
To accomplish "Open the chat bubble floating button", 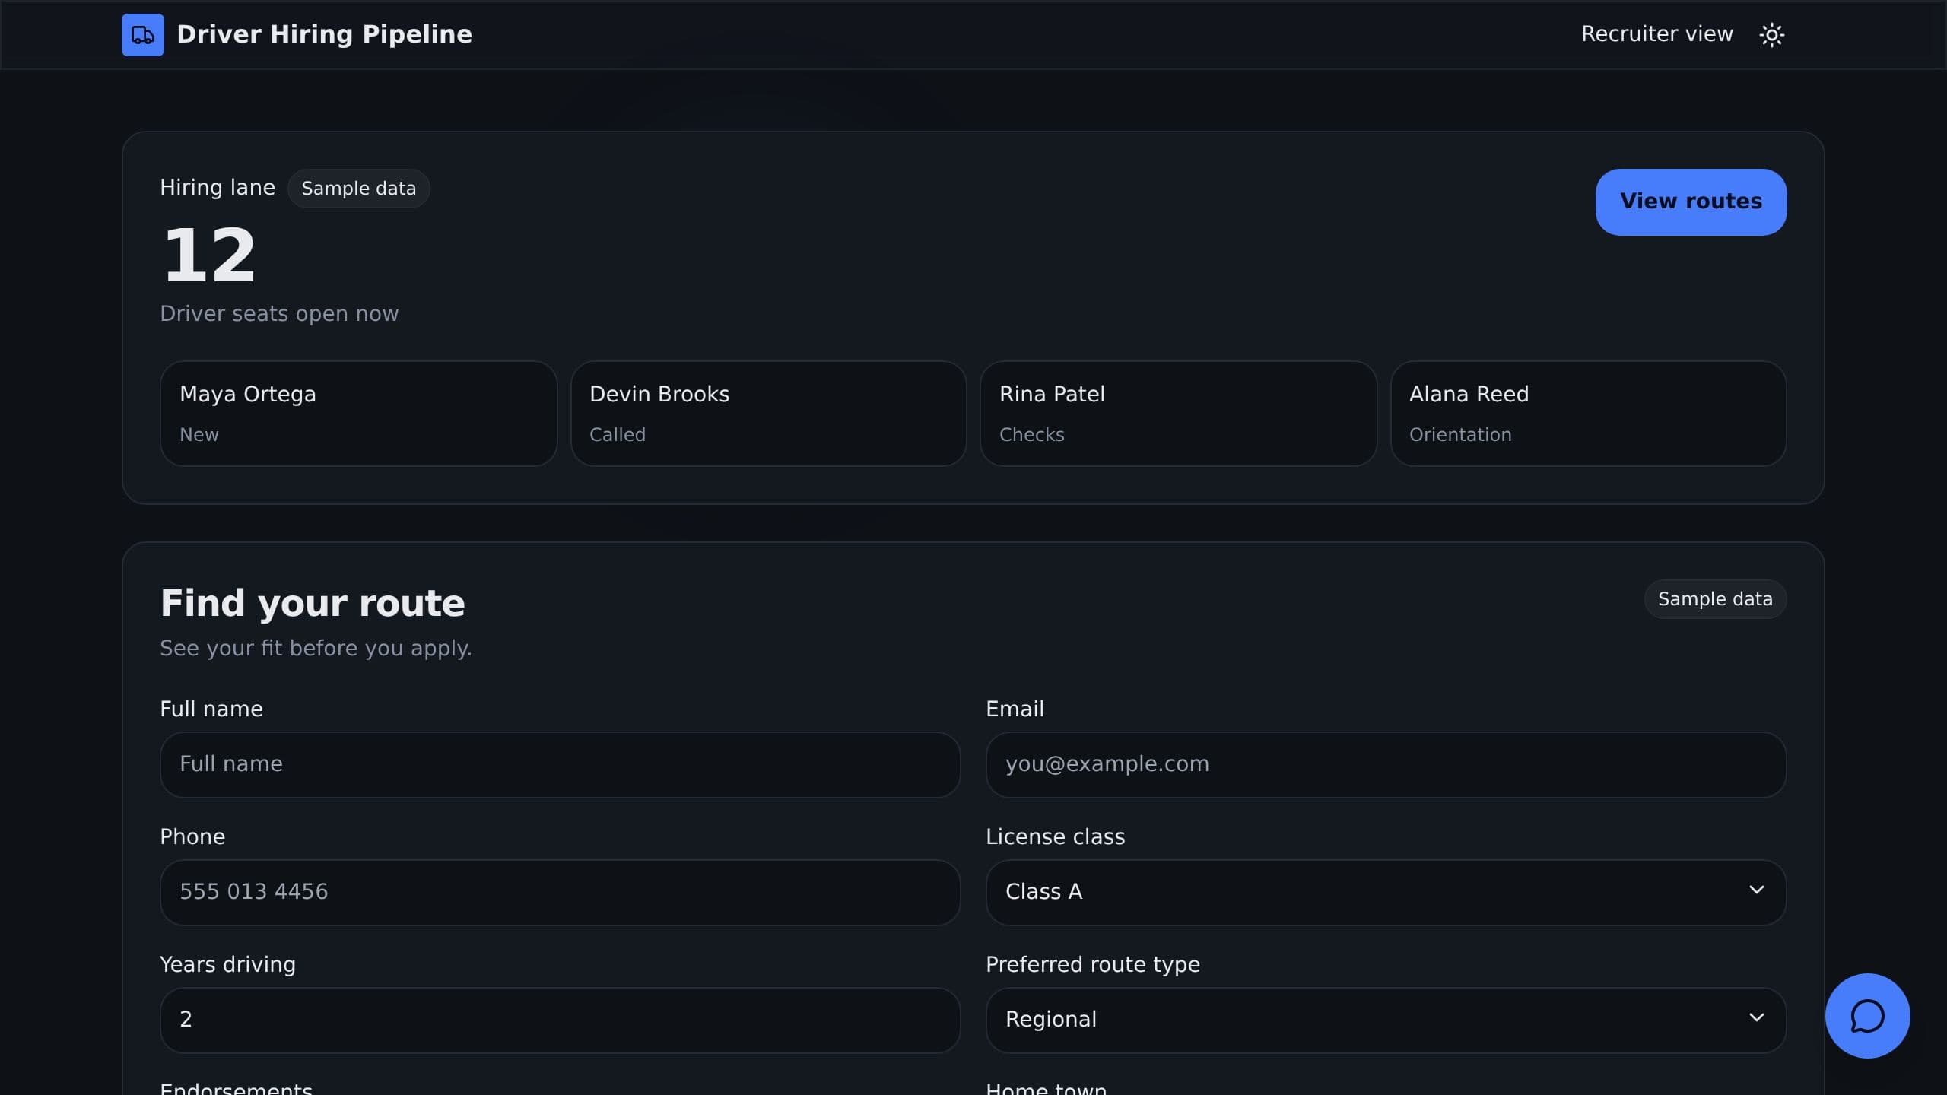I will (x=1867, y=1016).
